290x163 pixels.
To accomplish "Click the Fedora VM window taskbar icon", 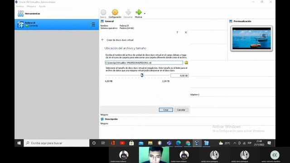I will point(207,143).
